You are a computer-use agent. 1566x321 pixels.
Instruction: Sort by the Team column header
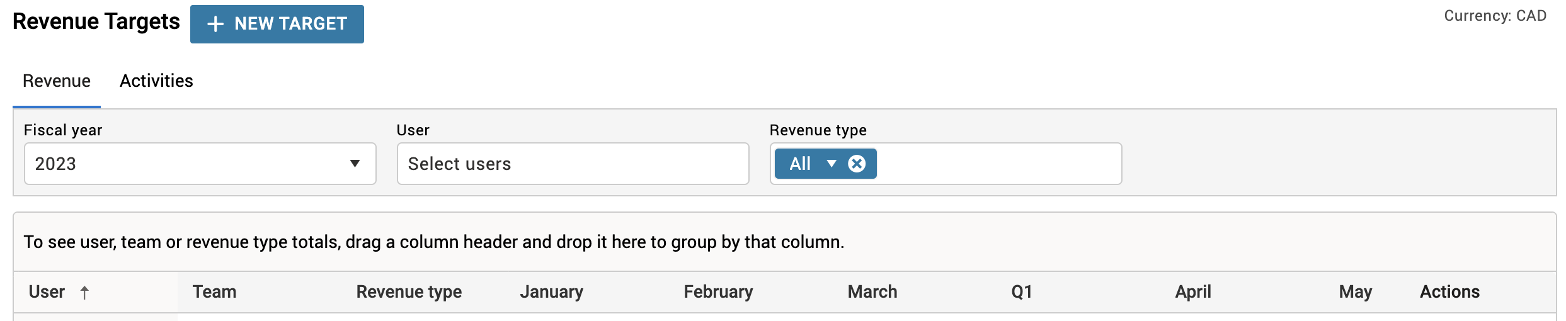[x=214, y=292]
